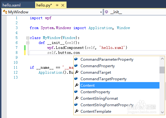166x118 pixels.
Task: Collapse the class MyWindow code block
Action: tap(28, 38)
